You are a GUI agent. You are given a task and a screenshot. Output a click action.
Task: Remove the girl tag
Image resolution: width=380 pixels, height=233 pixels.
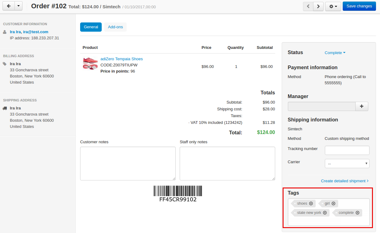(x=333, y=203)
